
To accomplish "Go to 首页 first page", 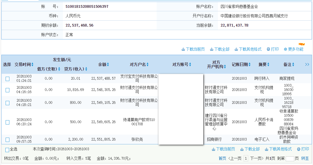I will [223, 158].
